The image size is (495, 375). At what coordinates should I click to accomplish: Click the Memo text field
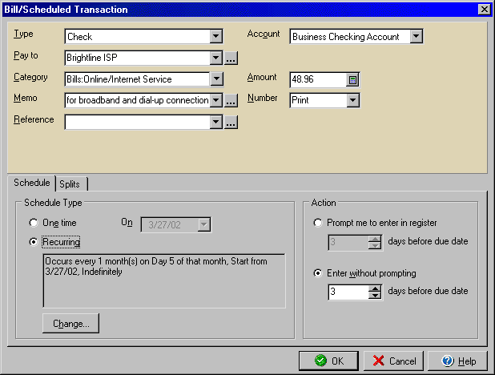pyautogui.click(x=138, y=100)
